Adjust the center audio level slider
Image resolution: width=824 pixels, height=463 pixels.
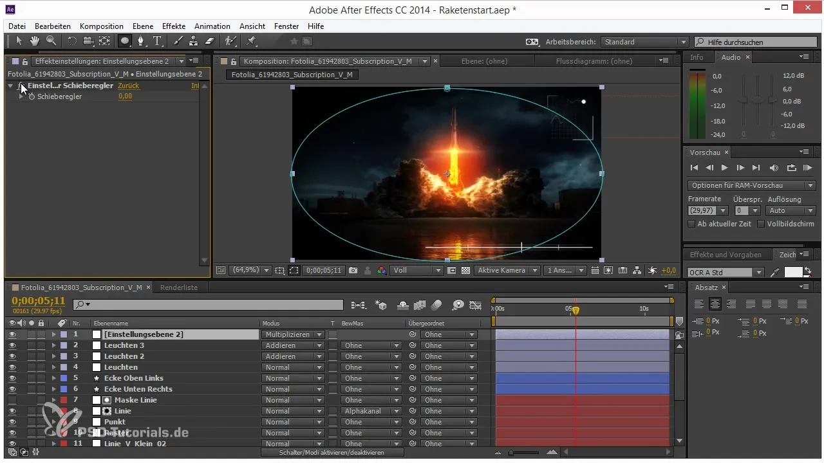[758, 100]
